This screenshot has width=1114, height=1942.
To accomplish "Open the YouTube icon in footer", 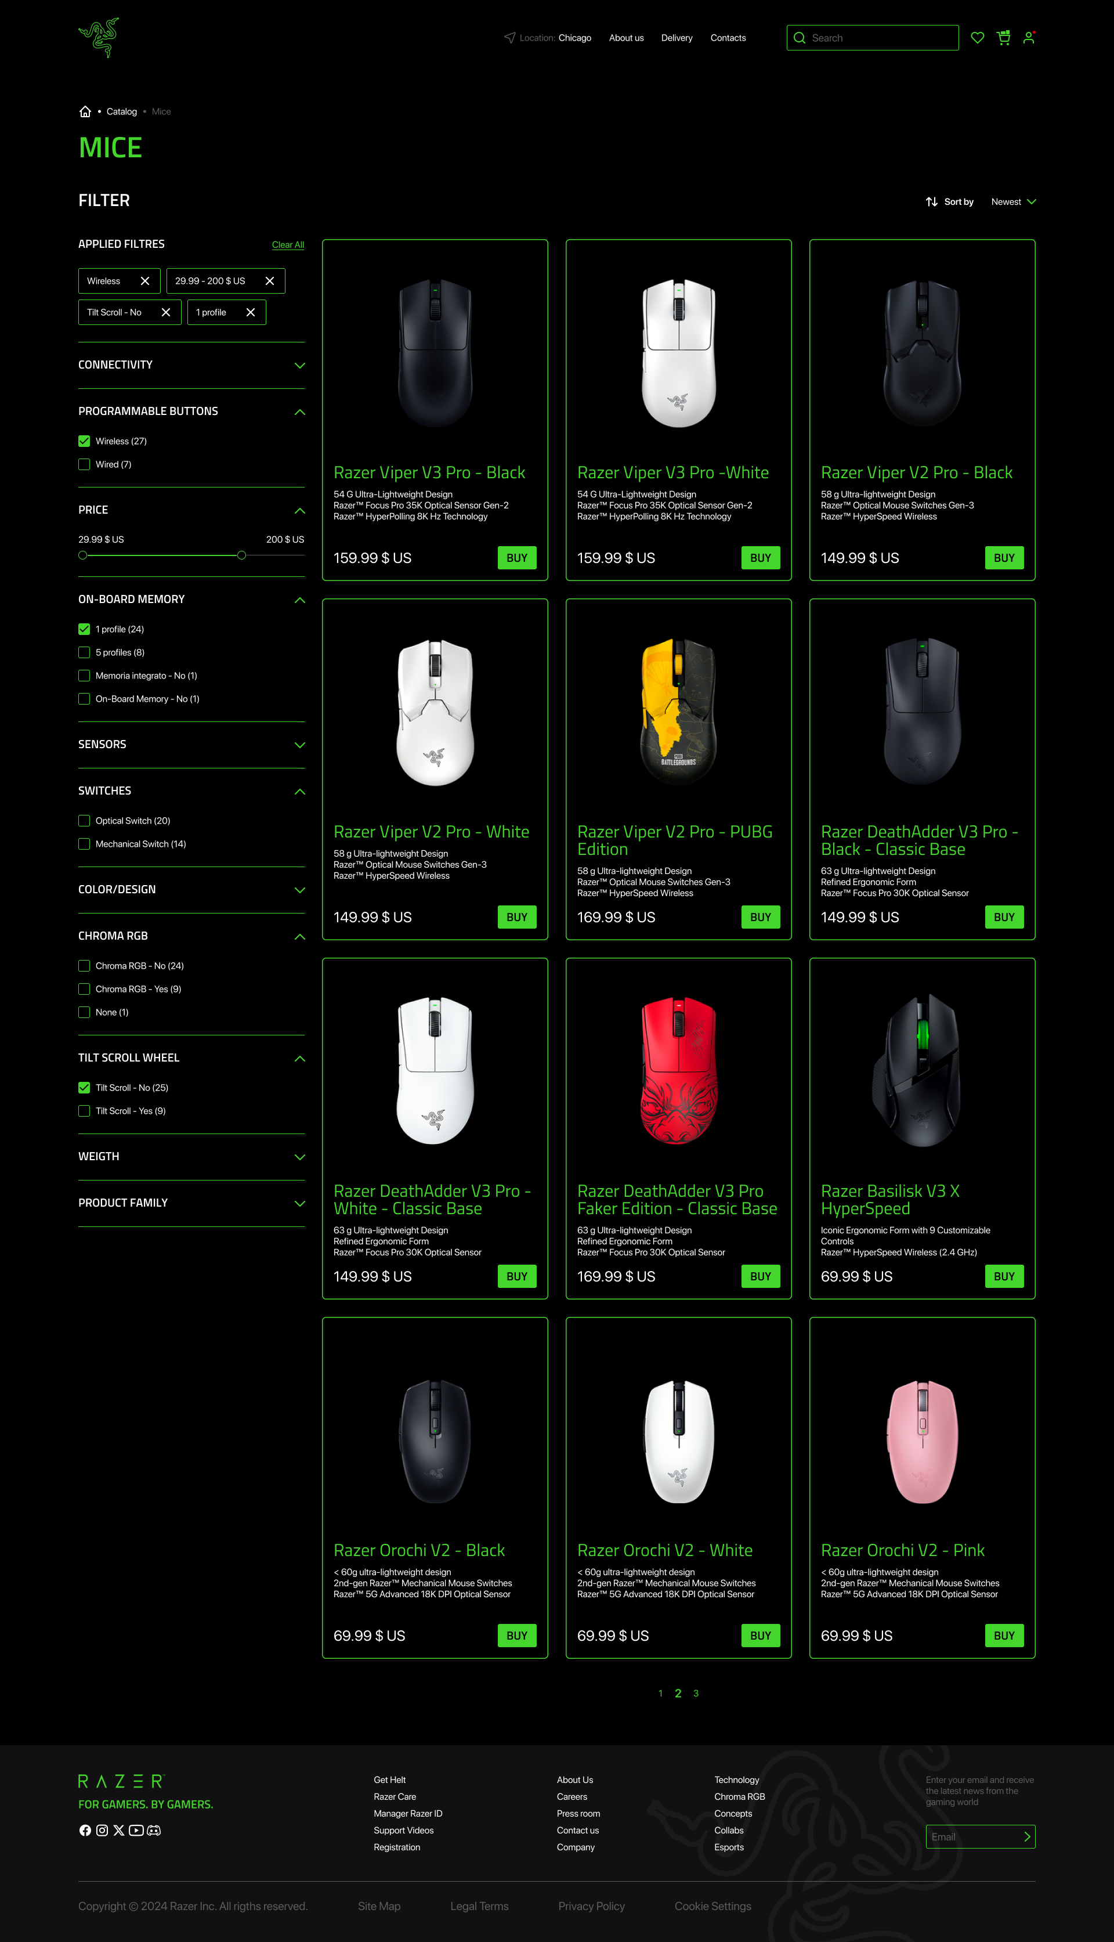I will [x=136, y=1831].
